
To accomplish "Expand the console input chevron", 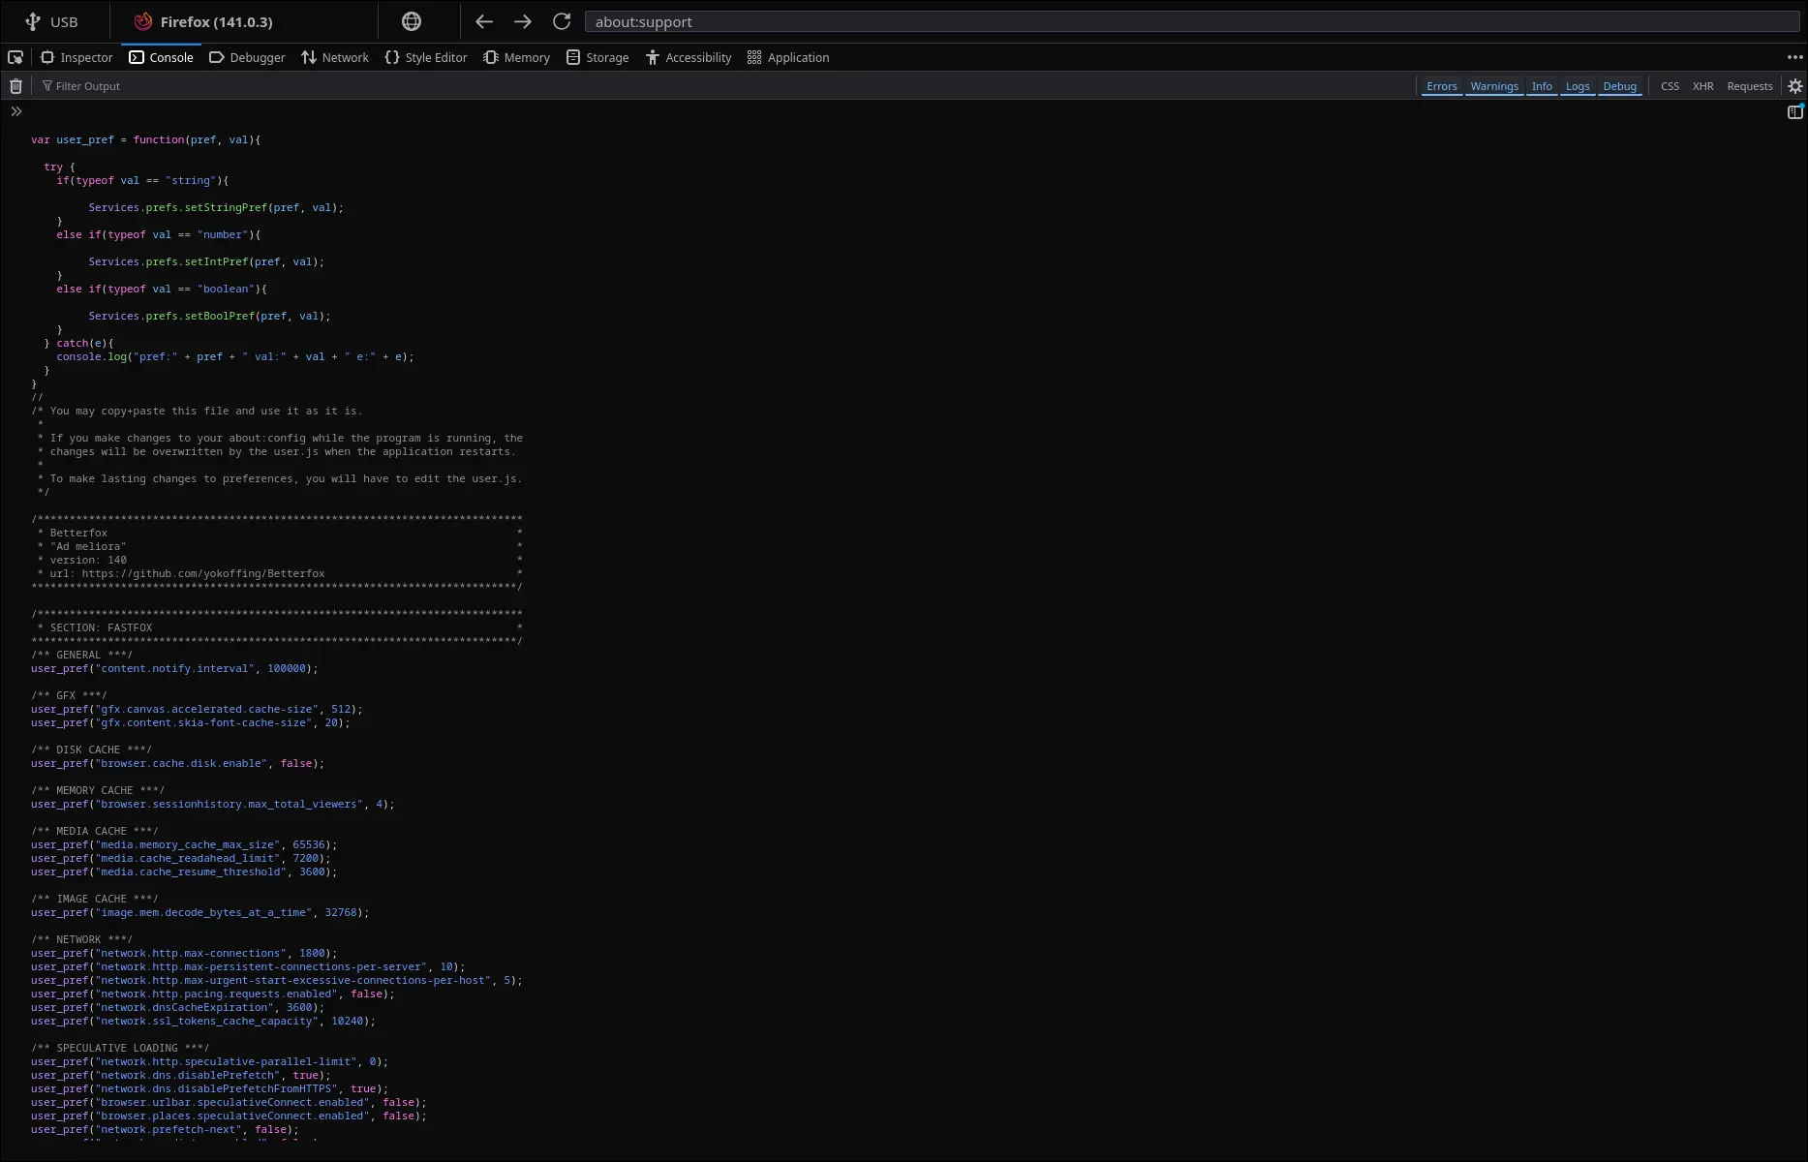I will 16,111.
